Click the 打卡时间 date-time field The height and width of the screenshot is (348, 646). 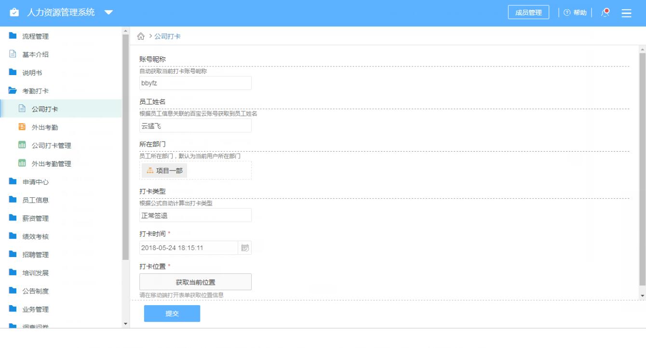[x=189, y=248]
